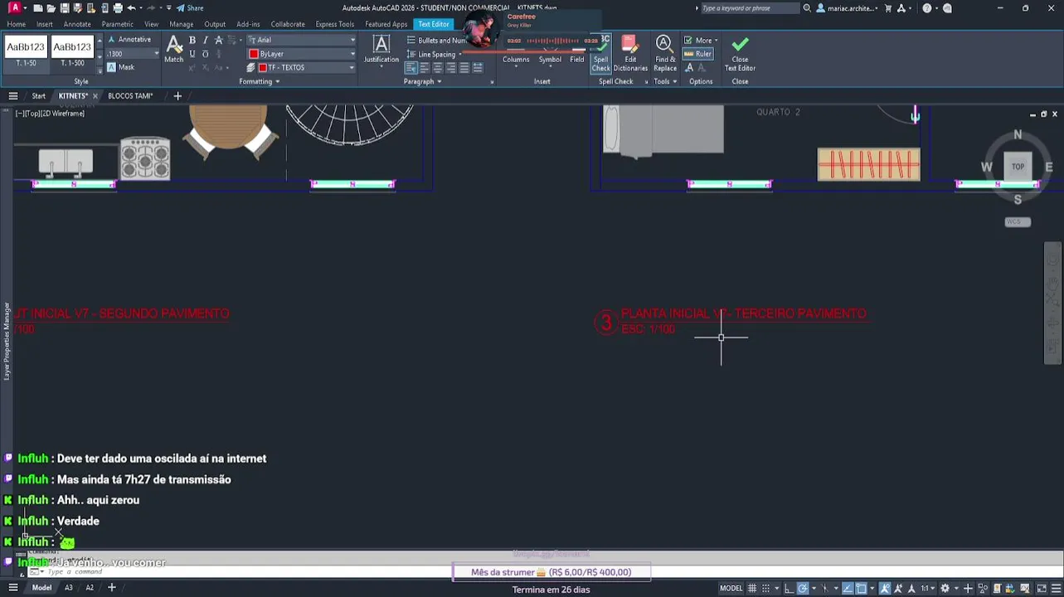
Task: Click the Bullets and Numbering button
Action: [x=435, y=40]
